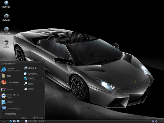Image resolution: width=164 pixels, height=123 pixels.
Task: Select 网上邻居 desktop icon
Action: pyautogui.click(x=6, y=30)
